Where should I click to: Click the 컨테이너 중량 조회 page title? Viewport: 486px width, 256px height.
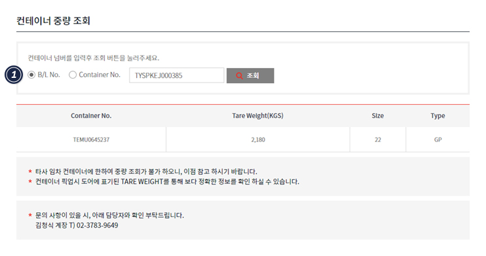(x=53, y=21)
